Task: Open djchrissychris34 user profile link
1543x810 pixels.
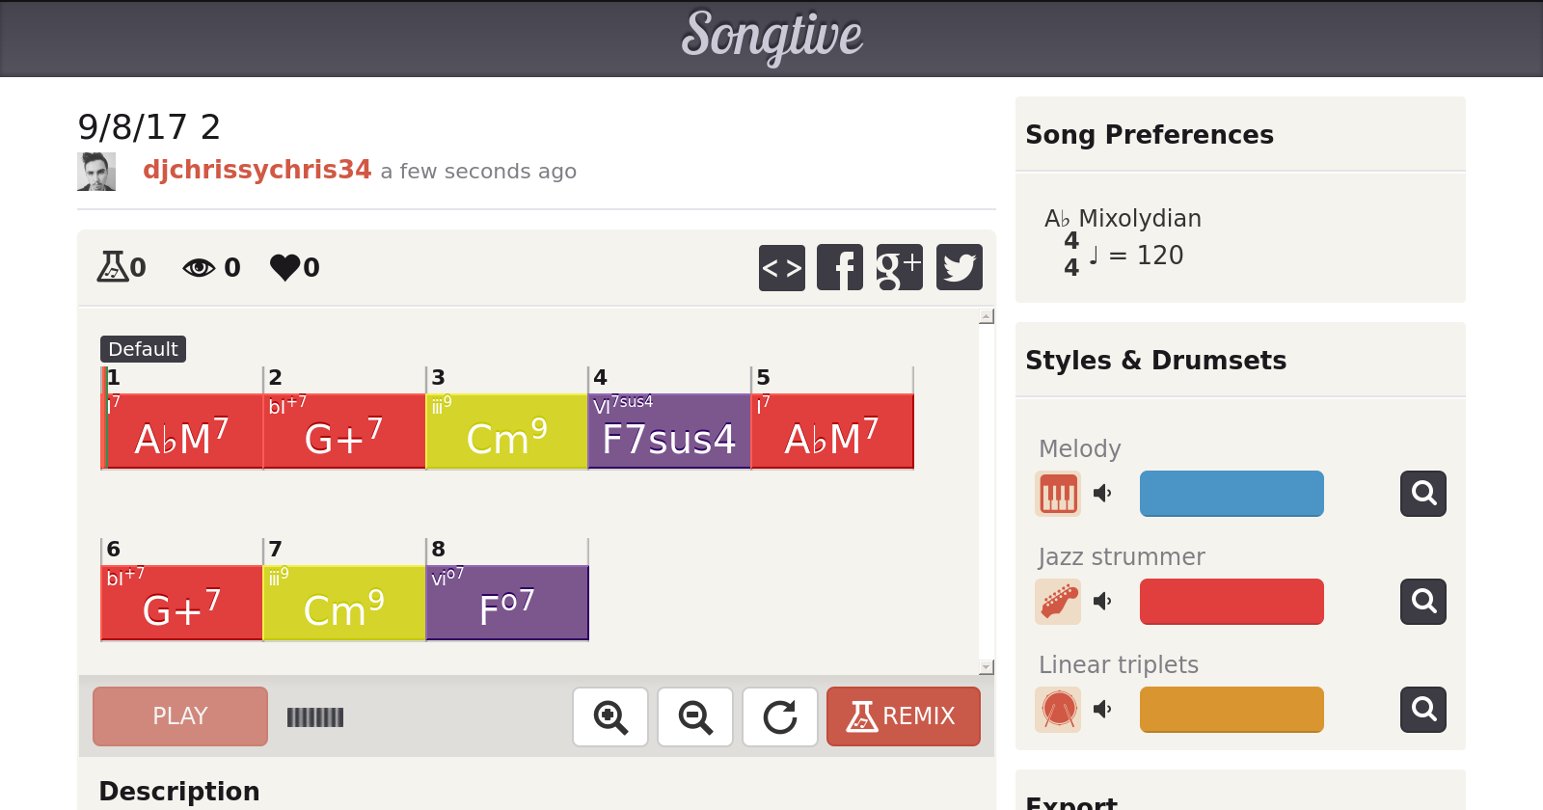Action: tap(257, 170)
